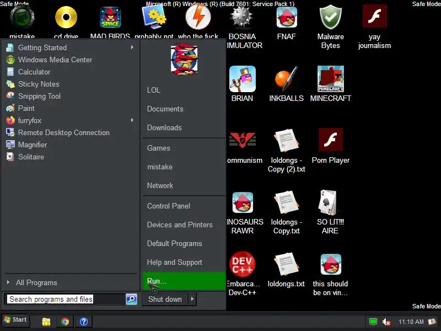441x331 pixels.
Task: Open Downloads from Start menu
Action: [x=164, y=127]
